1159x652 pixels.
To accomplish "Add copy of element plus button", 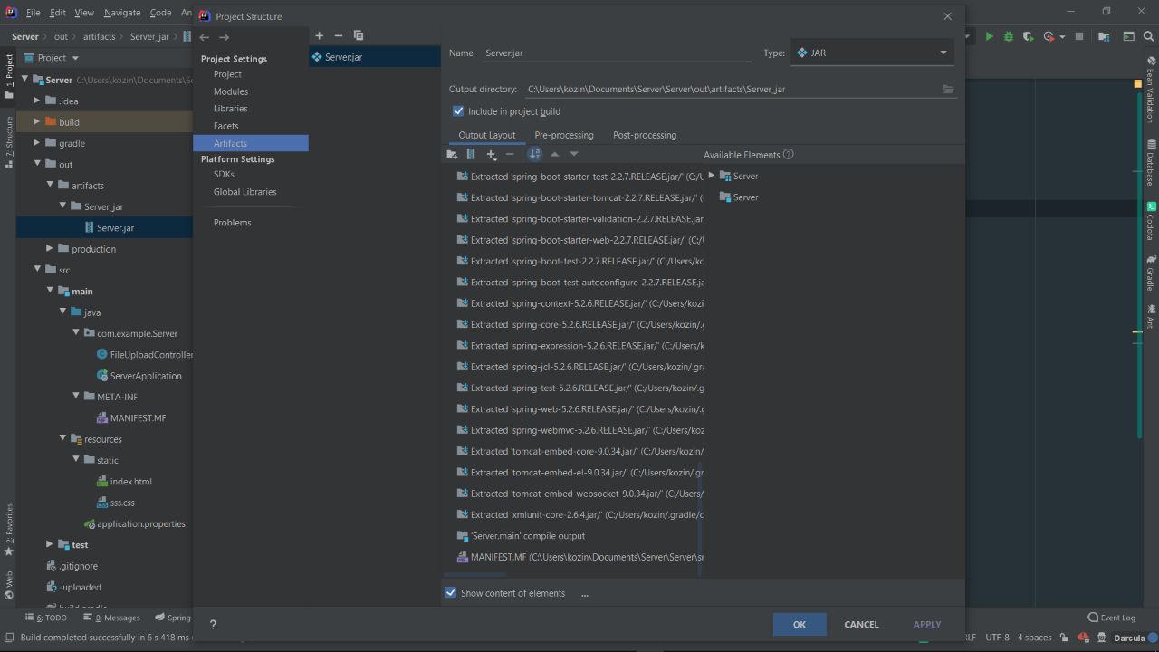I will tap(492, 154).
